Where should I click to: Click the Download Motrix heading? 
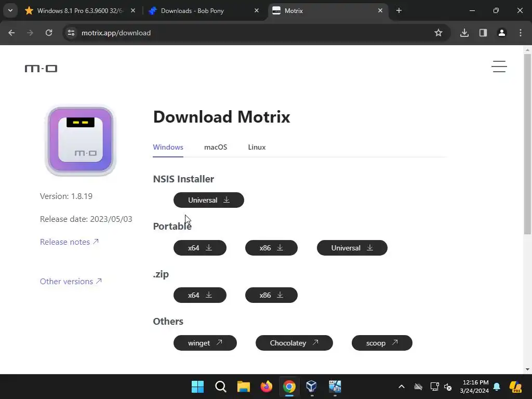click(221, 117)
